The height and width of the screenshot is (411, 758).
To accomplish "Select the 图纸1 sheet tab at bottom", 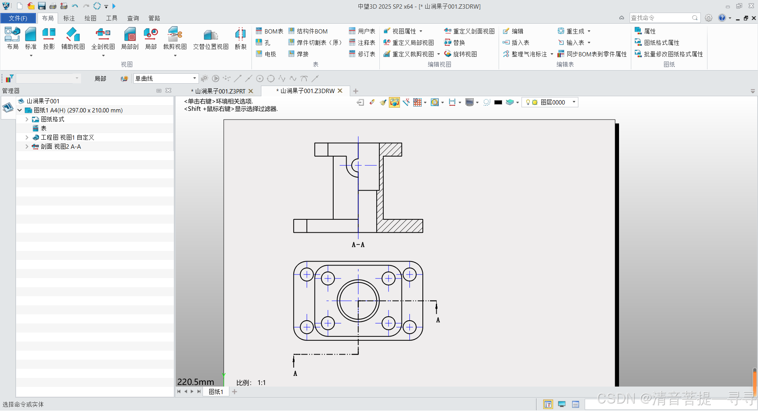I will [x=216, y=392].
